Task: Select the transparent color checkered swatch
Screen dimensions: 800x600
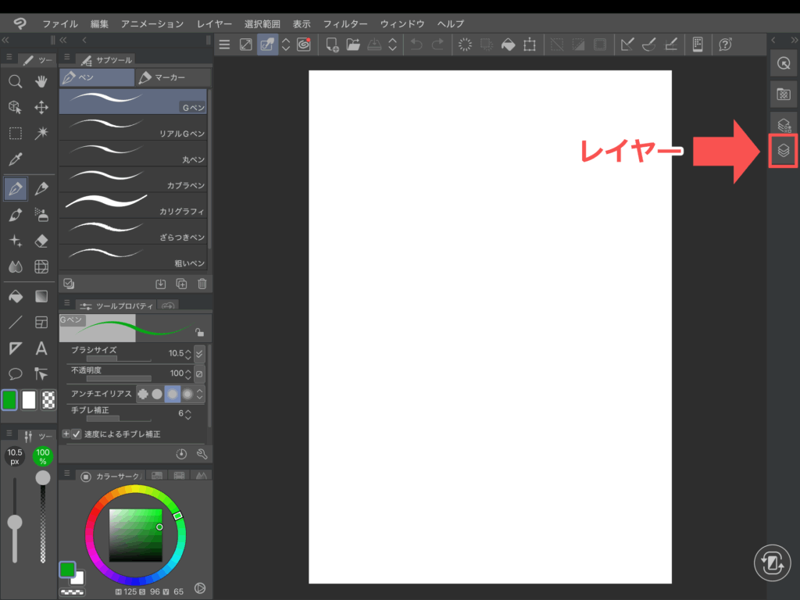Action: coord(48,400)
